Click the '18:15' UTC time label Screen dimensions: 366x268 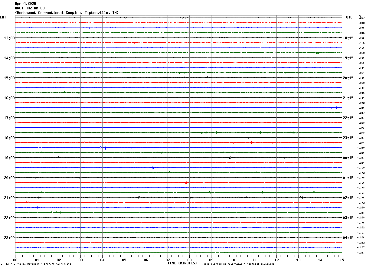point(348,38)
